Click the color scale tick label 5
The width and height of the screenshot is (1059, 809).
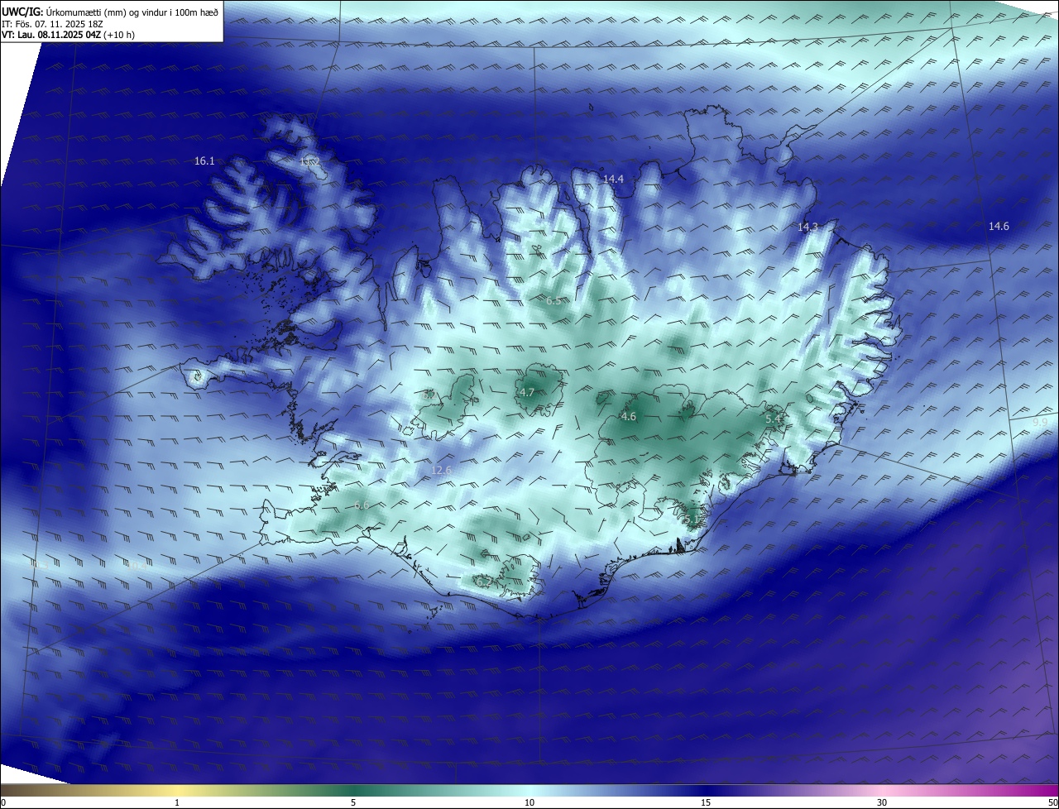pos(353,802)
